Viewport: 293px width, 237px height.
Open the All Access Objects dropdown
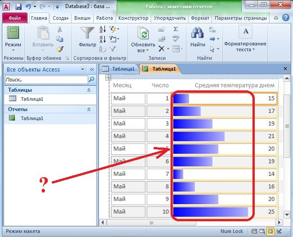[x=82, y=69]
